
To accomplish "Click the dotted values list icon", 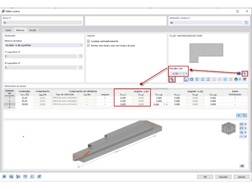I will click(x=231, y=79).
